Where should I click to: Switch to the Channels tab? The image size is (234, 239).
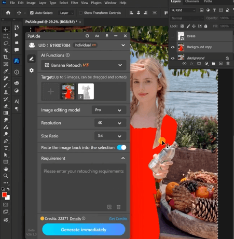click(x=192, y=2)
